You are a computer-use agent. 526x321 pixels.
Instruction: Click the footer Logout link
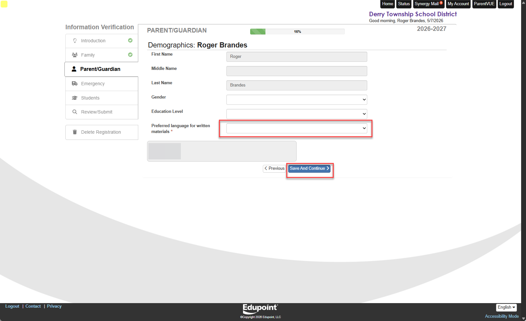click(x=12, y=306)
